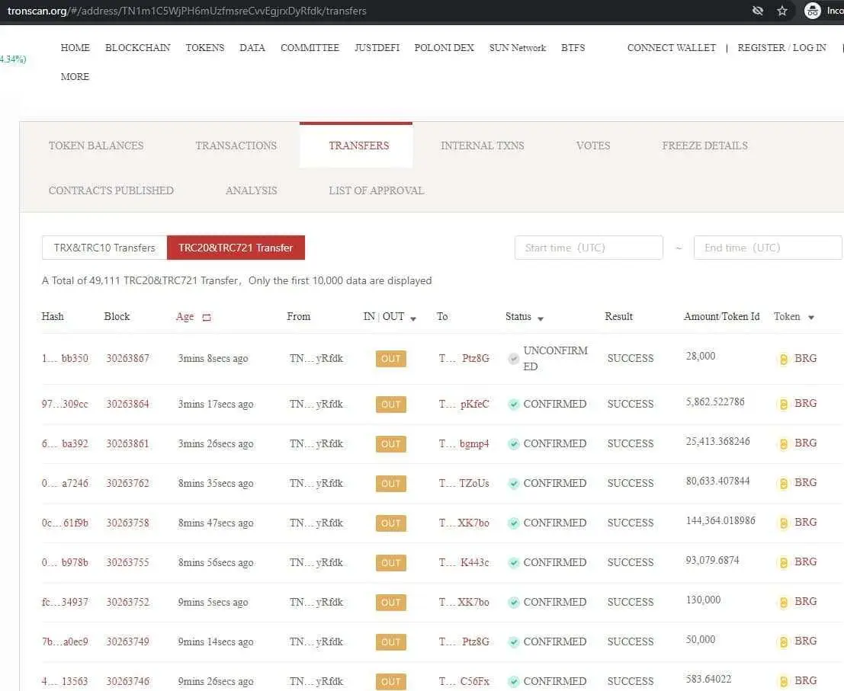
Task: Click the confirmed checkmark icon for block 30263758
Action: click(x=514, y=523)
